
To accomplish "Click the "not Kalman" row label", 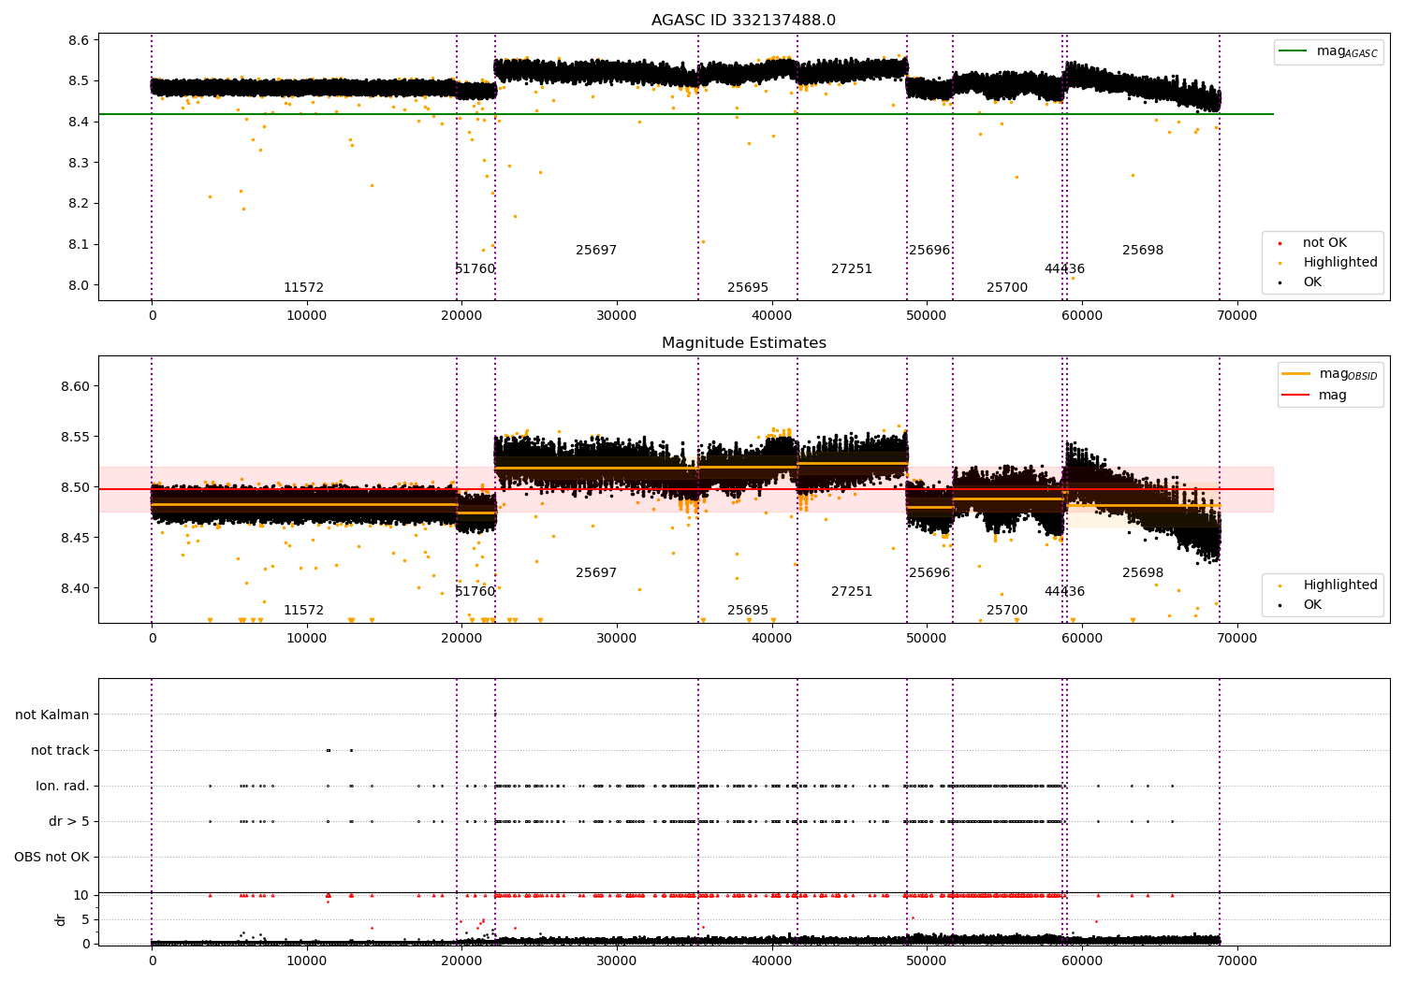I will pos(52,715).
